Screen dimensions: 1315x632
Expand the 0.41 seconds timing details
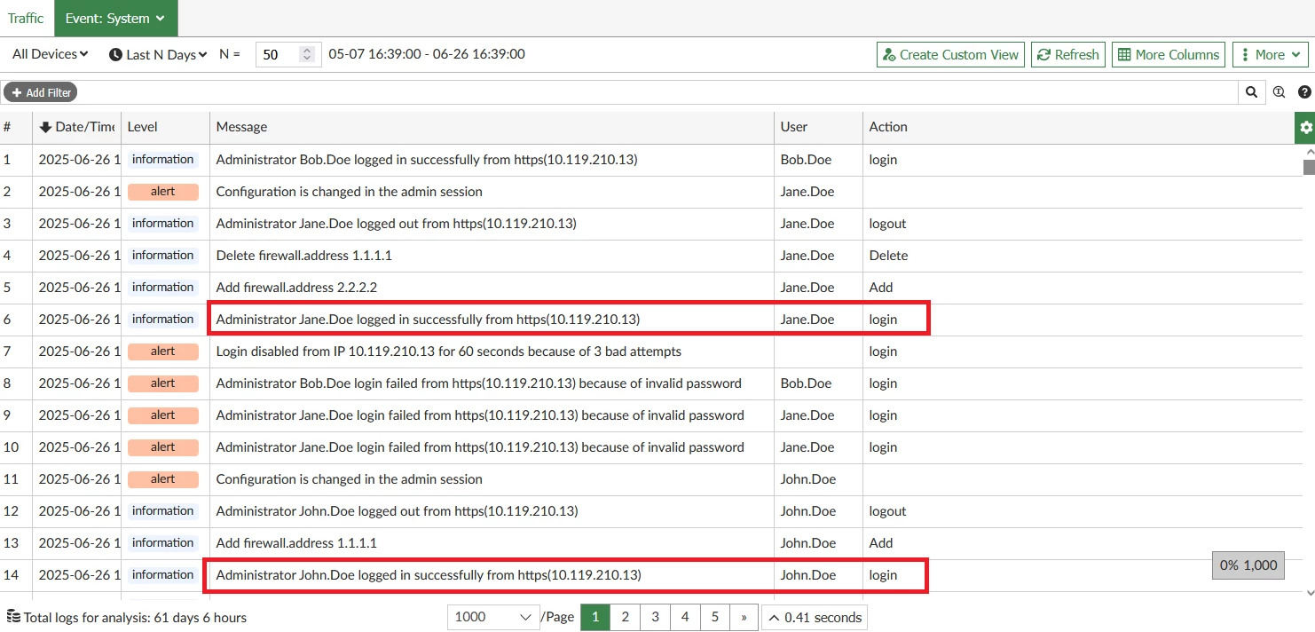click(x=815, y=617)
